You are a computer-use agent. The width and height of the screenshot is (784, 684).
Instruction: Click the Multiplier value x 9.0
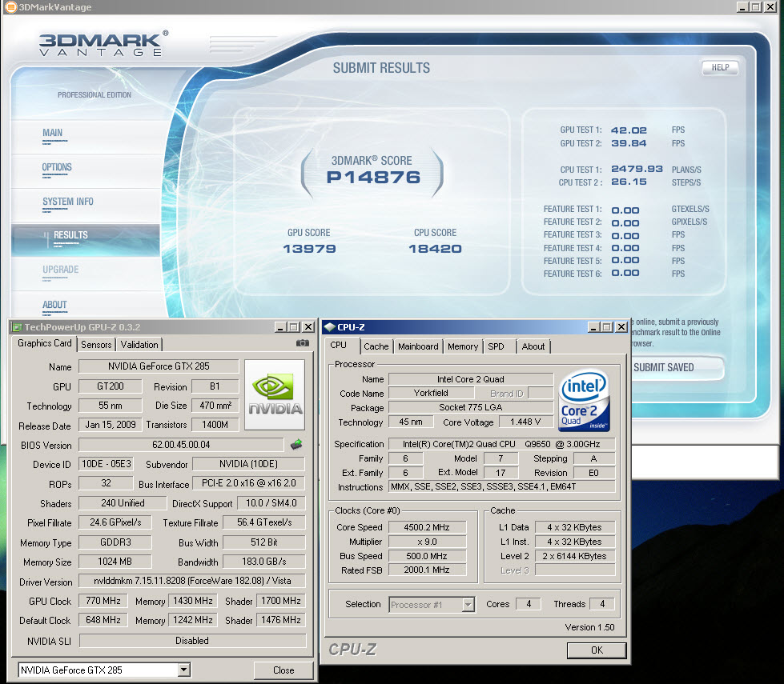pos(427,542)
